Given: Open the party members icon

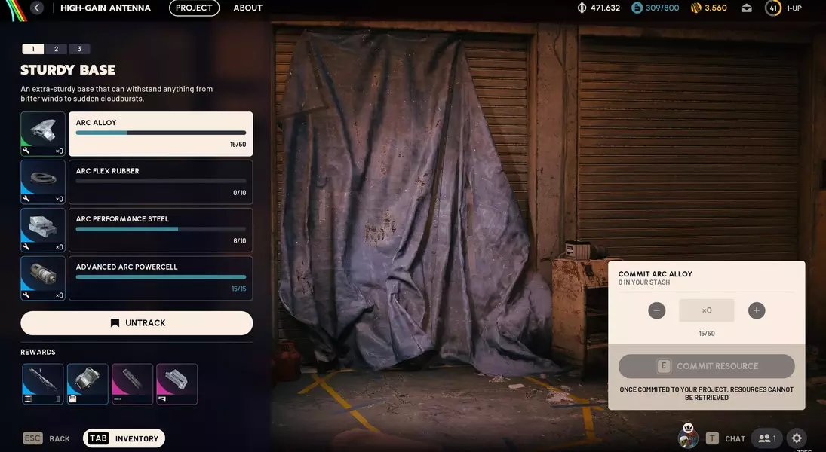Looking at the screenshot, I should point(767,438).
